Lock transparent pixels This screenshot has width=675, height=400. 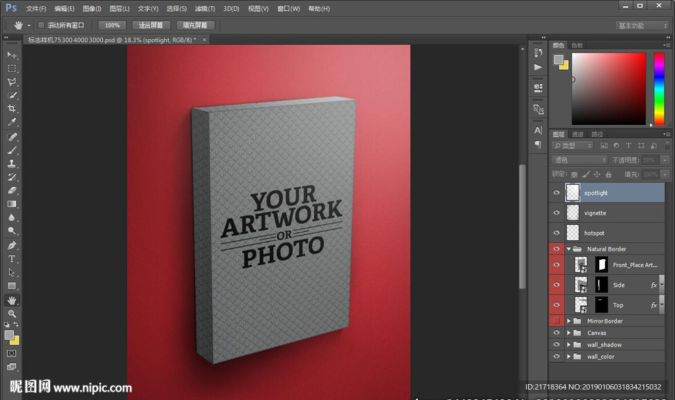[574, 174]
